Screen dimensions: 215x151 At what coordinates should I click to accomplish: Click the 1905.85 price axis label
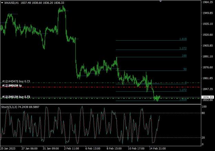pos(207,45)
